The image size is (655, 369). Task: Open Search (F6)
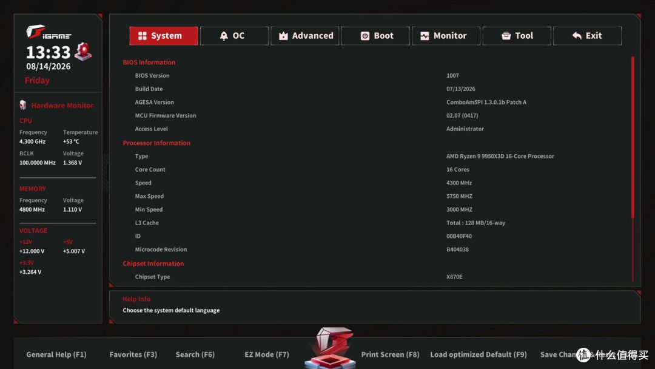click(195, 354)
